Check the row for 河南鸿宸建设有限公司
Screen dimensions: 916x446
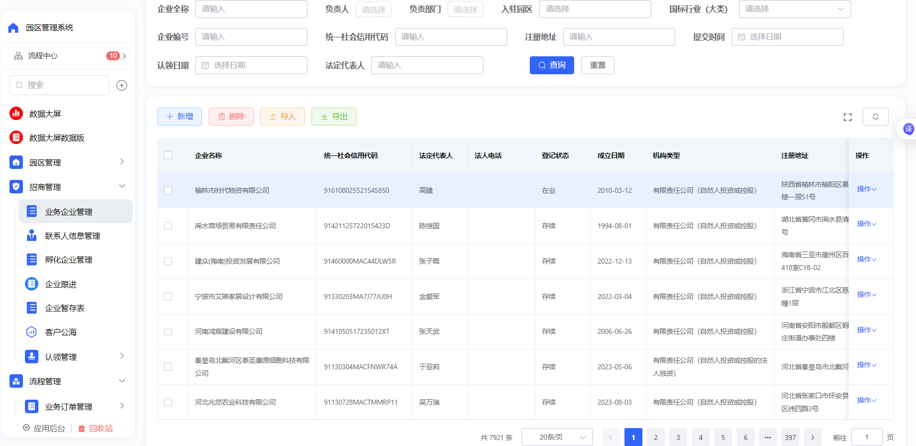click(x=168, y=332)
